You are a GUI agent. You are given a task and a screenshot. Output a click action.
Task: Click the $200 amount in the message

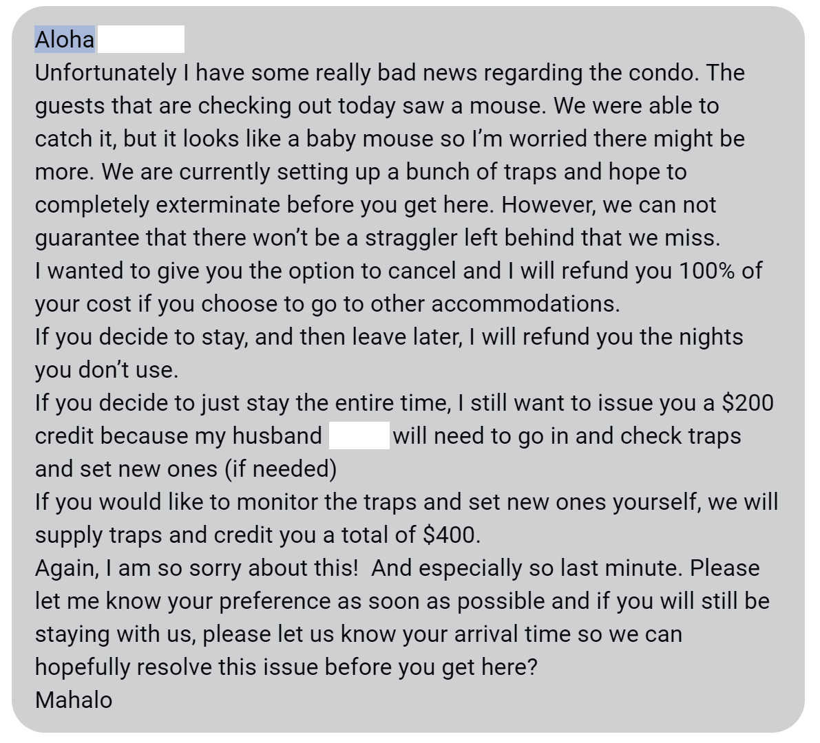point(748,403)
